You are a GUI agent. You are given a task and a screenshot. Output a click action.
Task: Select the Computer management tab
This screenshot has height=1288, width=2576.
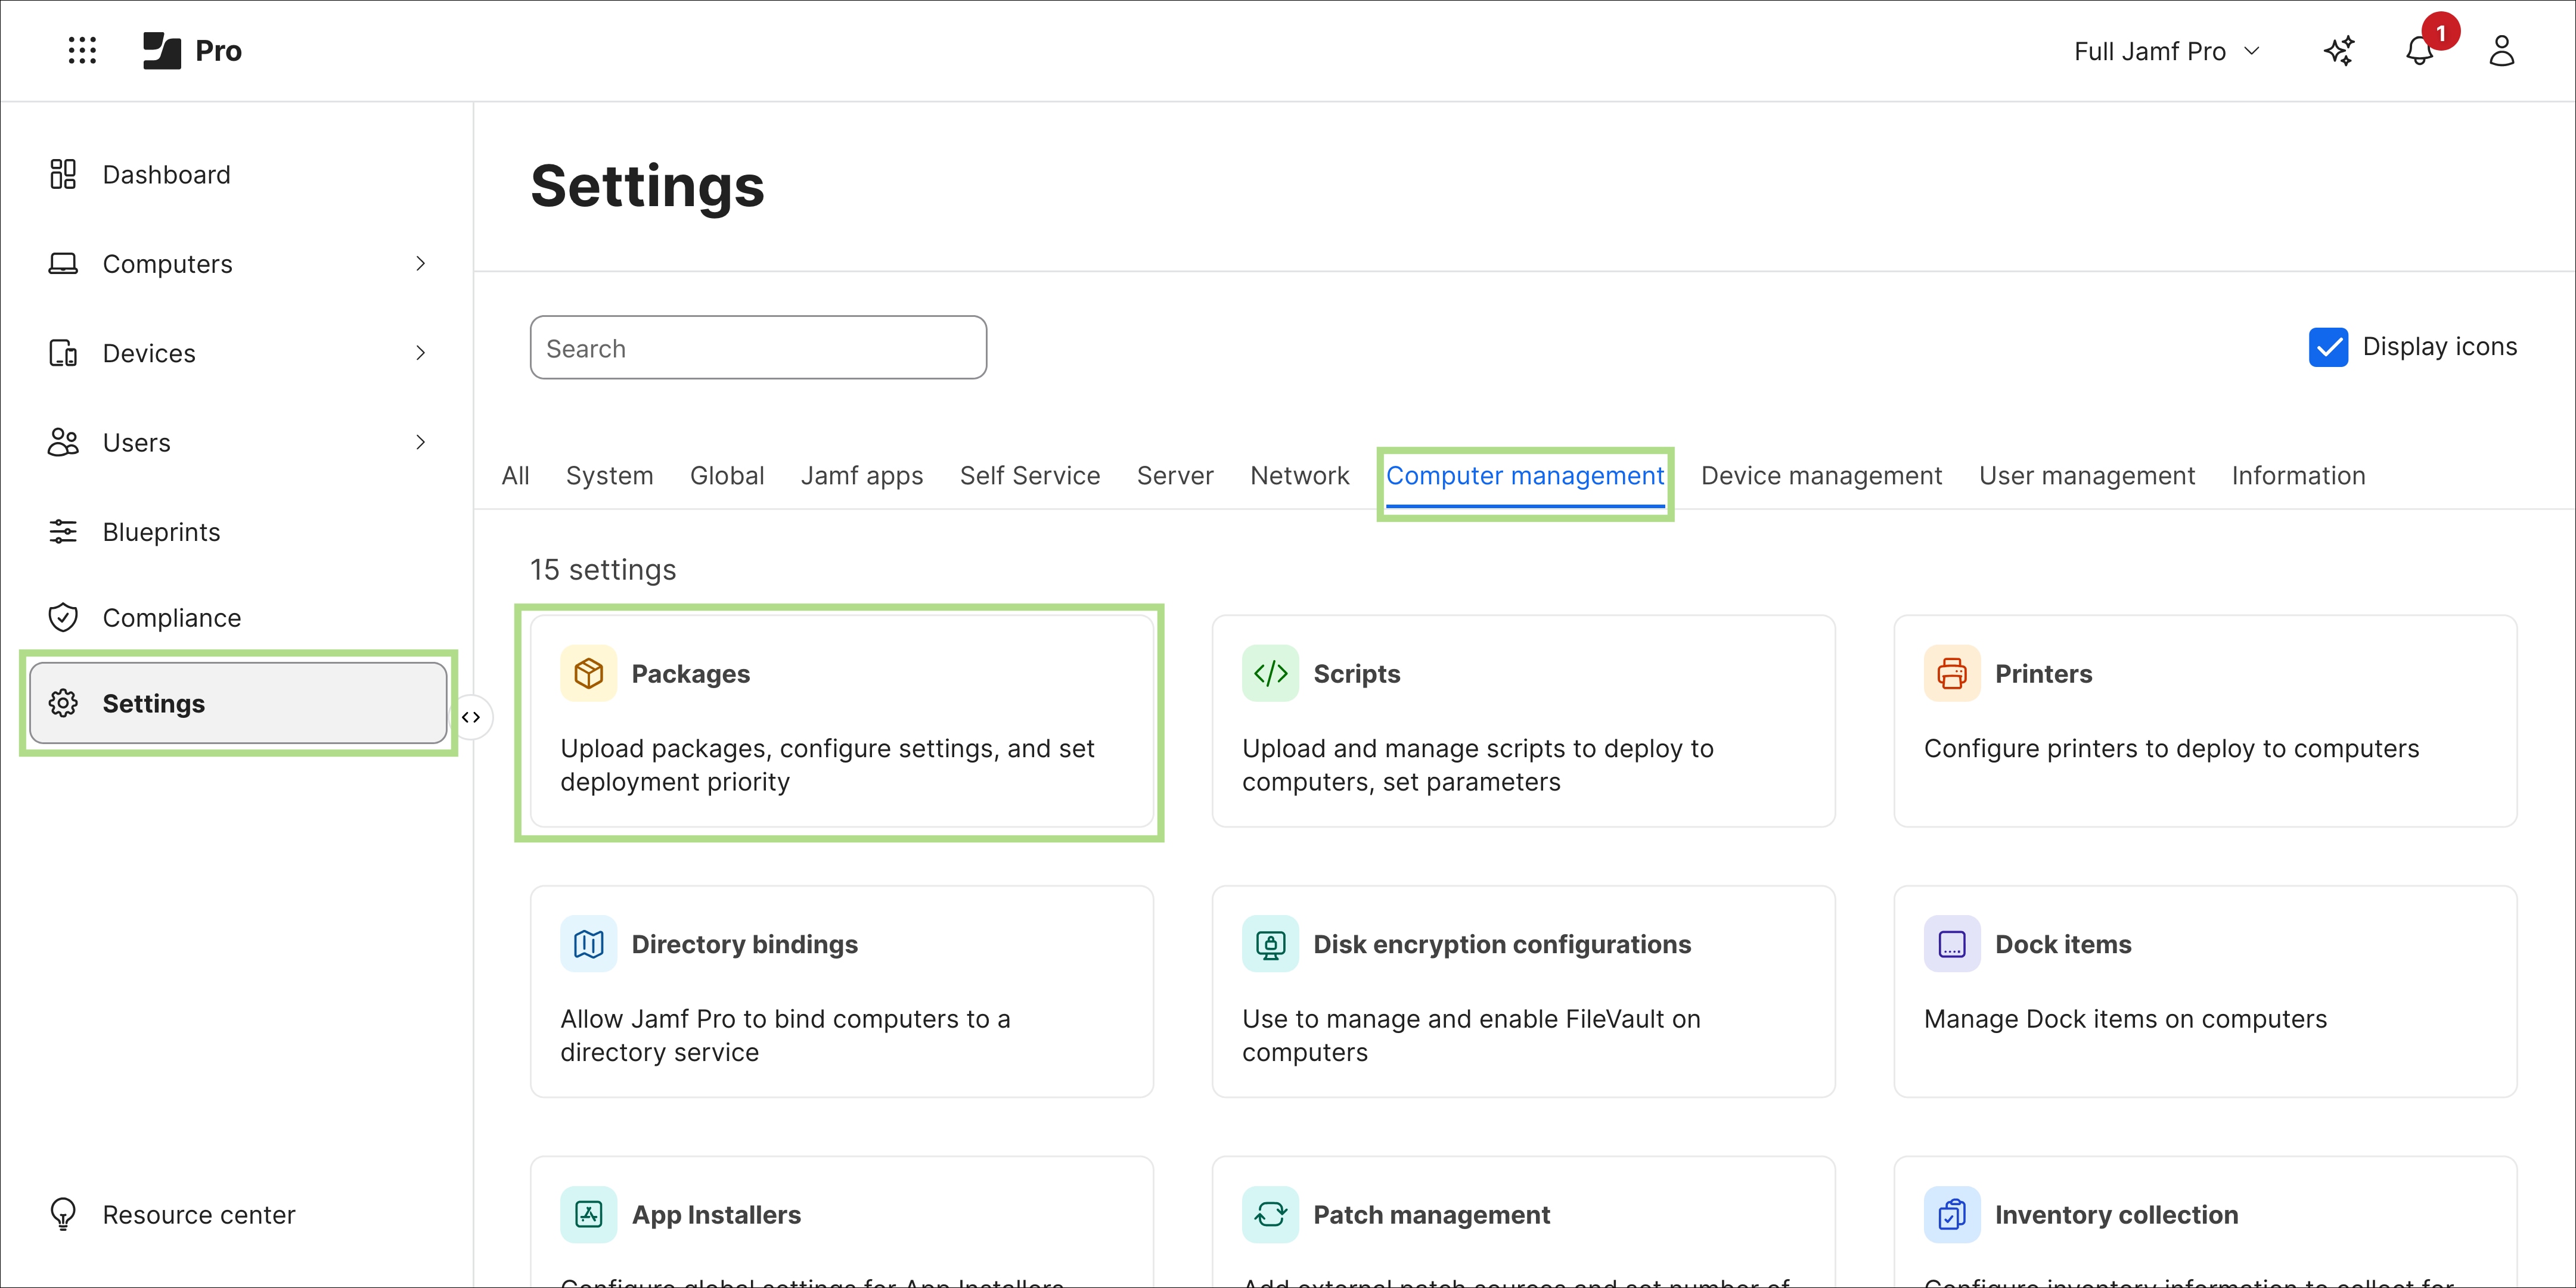point(1525,475)
